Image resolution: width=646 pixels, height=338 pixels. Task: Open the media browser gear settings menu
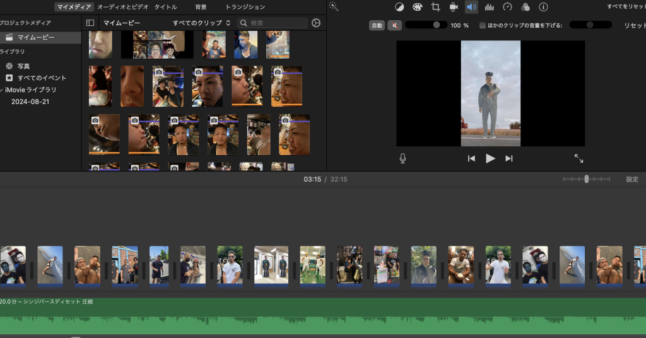(x=316, y=23)
